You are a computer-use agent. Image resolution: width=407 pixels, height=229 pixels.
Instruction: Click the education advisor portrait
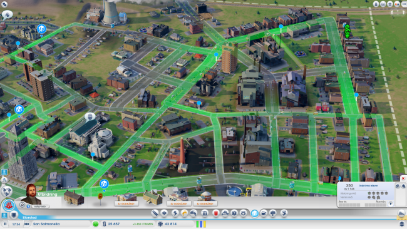point(31,194)
